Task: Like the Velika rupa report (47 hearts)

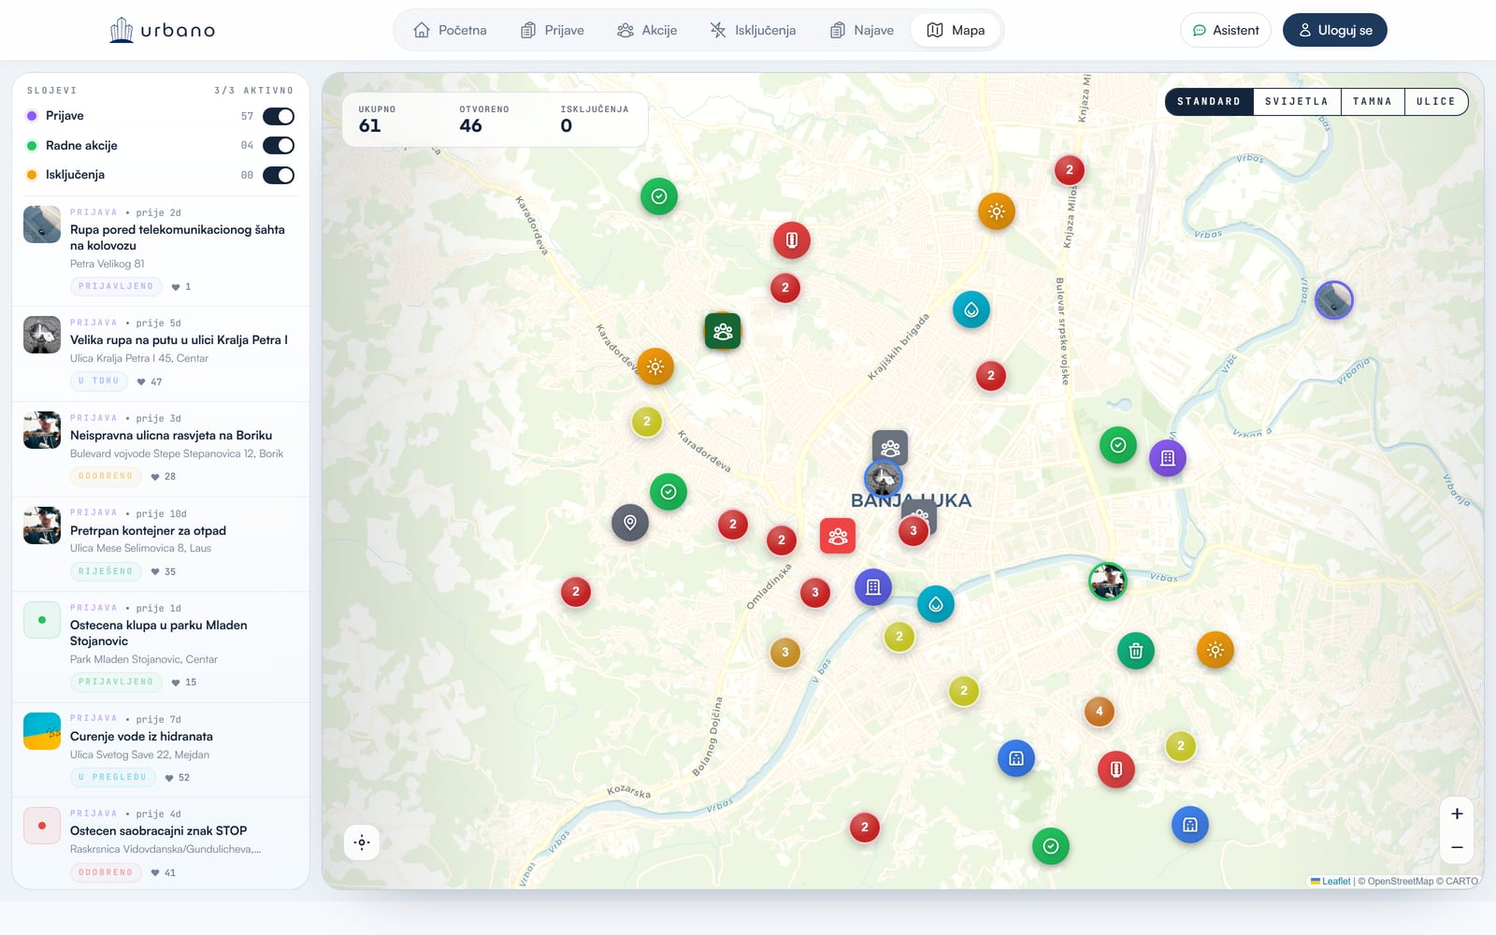Action: pyautogui.click(x=150, y=381)
